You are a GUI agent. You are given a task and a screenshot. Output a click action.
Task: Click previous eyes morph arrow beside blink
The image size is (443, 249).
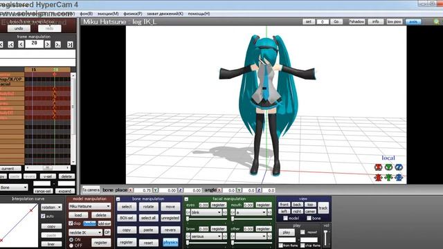[188, 212]
